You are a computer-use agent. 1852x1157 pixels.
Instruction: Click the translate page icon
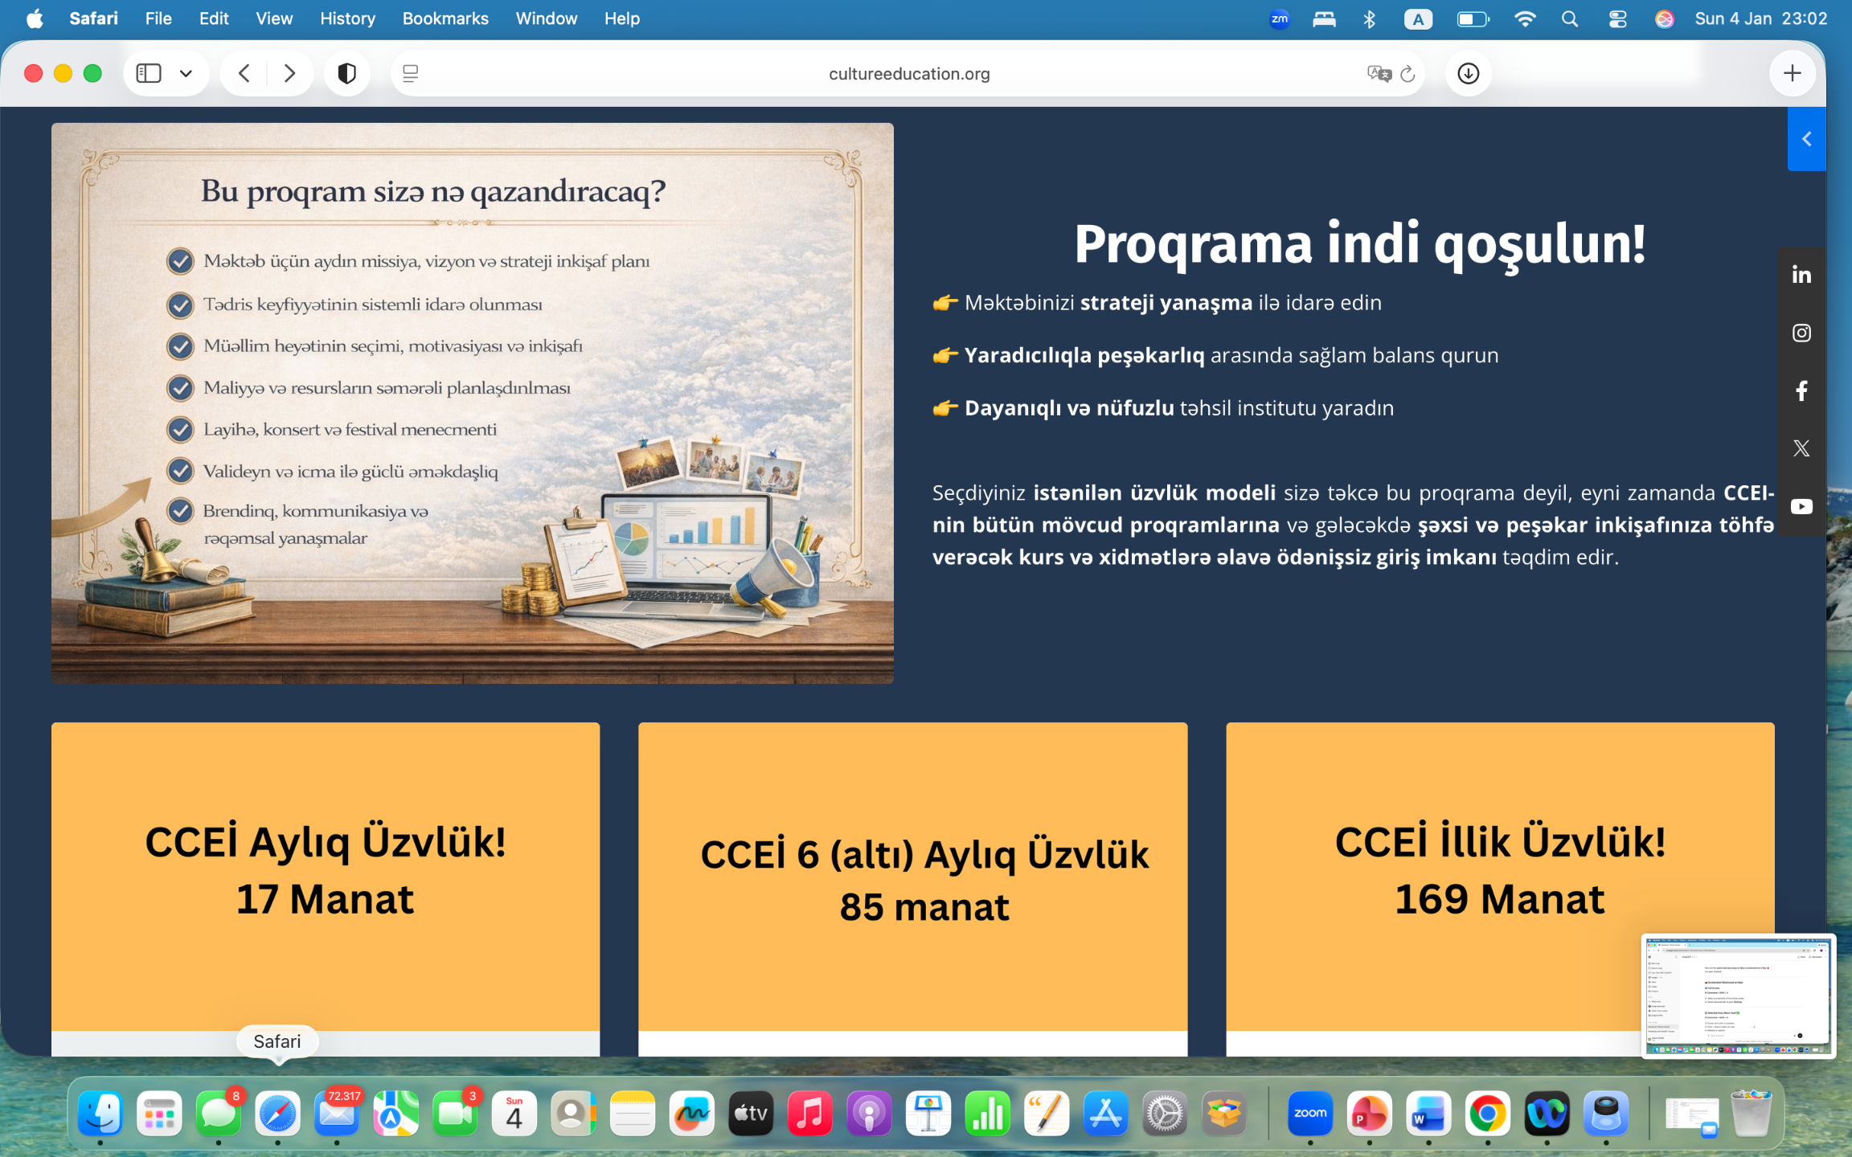[1378, 73]
